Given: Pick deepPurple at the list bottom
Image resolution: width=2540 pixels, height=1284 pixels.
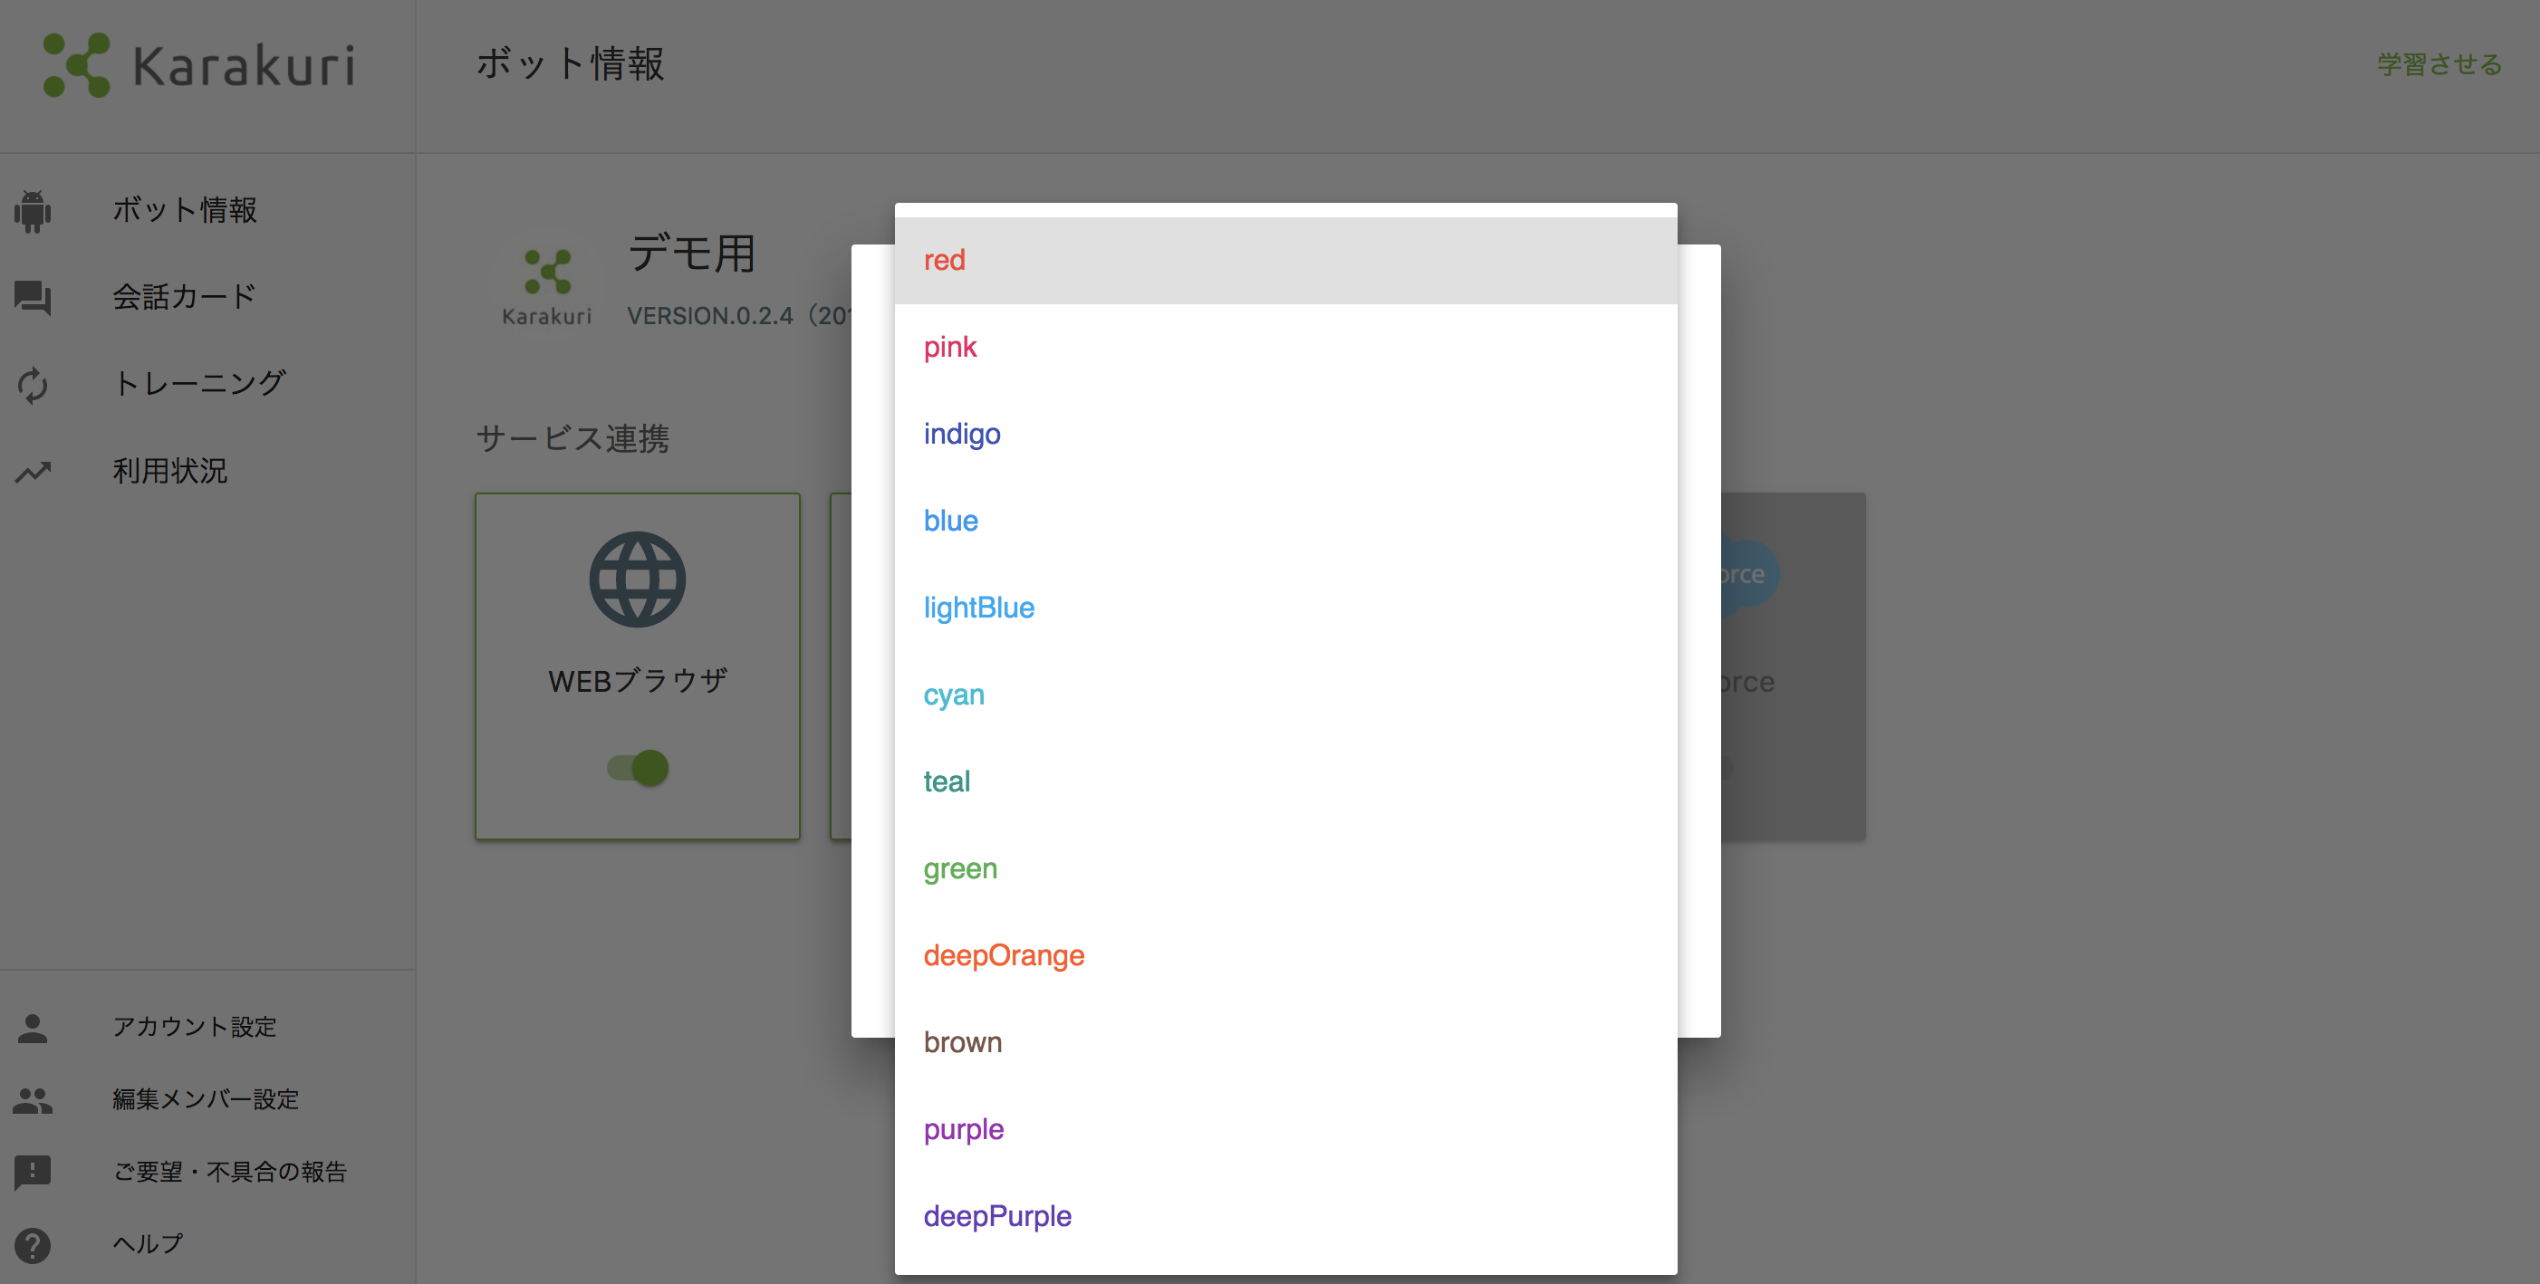Looking at the screenshot, I should click(x=996, y=1216).
